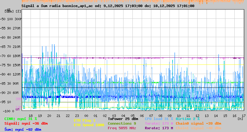
Task: Select the Connections 9 legend entry
Action: tap(122, 123)
